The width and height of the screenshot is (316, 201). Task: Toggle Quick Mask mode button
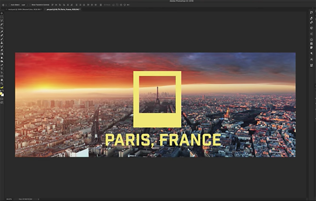(x=2, y=99)
